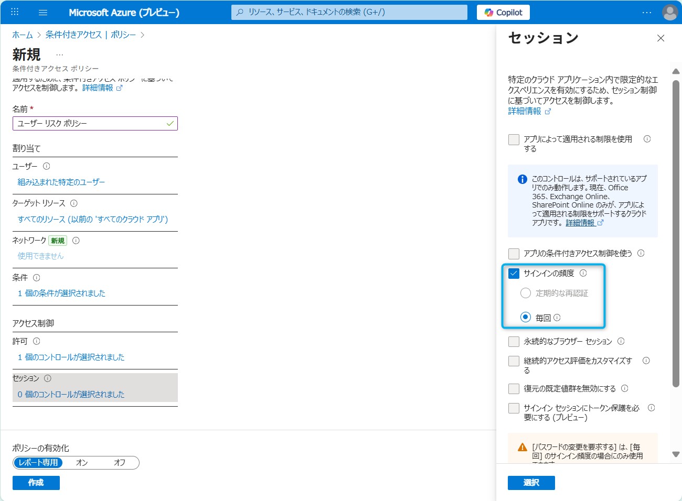Screen dimensions: 682x501
Task: Click the 新規 badge beside ネットワーク
Action: click(58, 241)
